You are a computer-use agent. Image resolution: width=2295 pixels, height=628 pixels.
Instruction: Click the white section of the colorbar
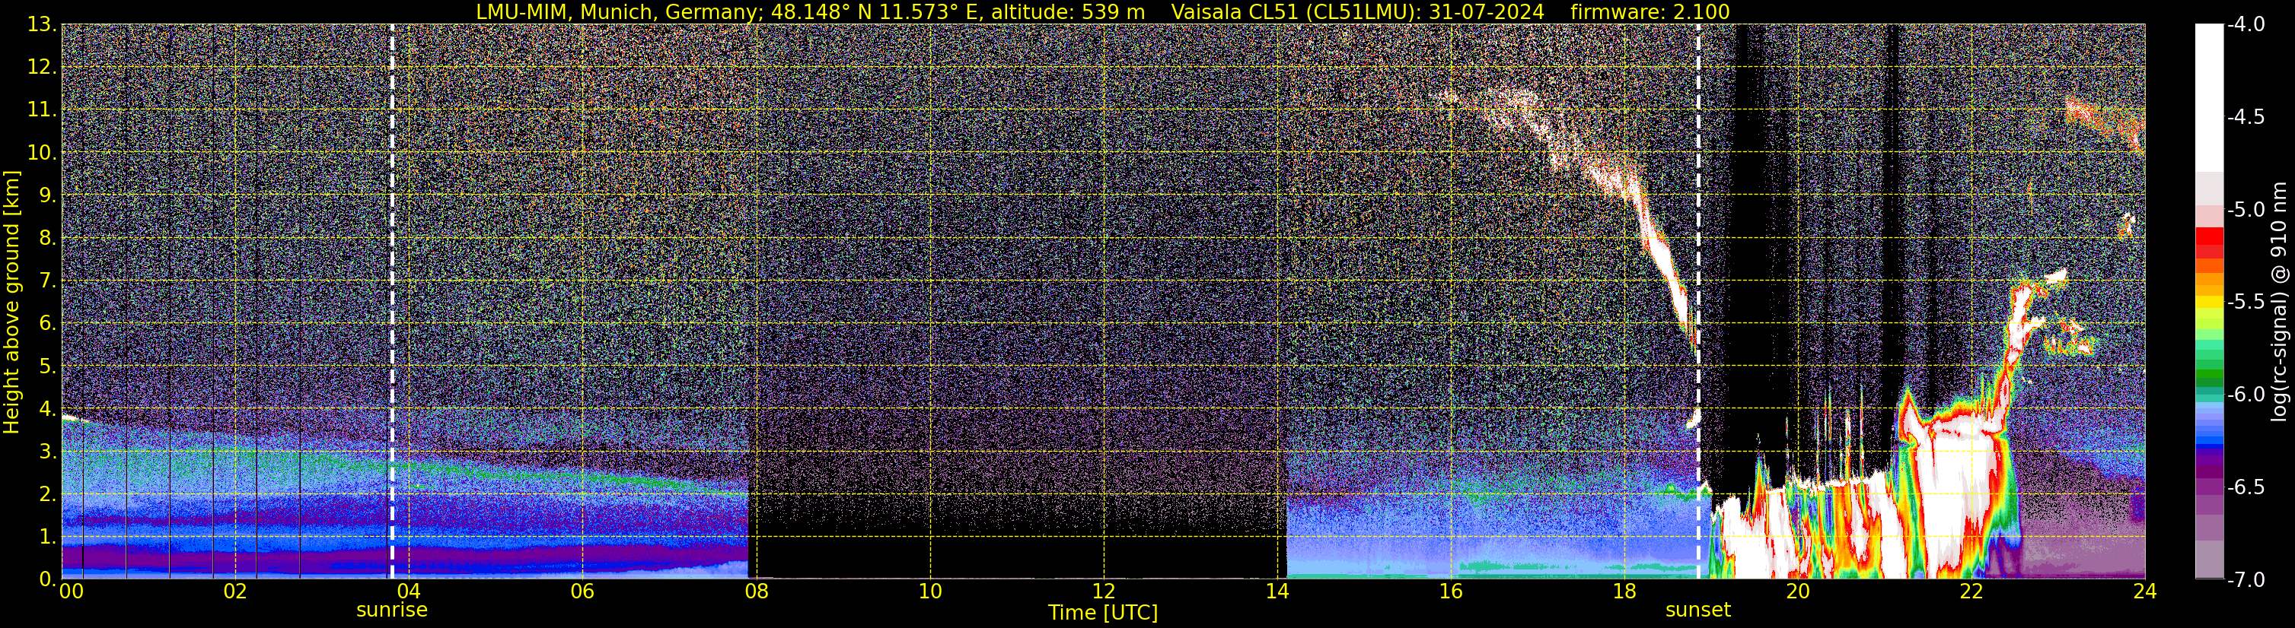(x=2208, y=98)
